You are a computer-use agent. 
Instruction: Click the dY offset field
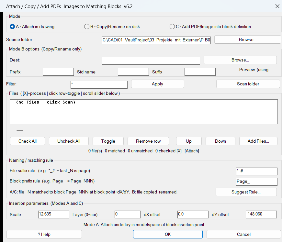coord(261,214)
